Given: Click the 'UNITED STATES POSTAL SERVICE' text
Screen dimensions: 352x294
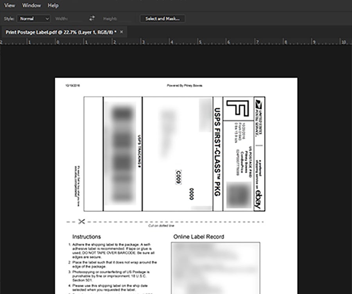Looking at the screenshot, I should click(x=259, y=123).
